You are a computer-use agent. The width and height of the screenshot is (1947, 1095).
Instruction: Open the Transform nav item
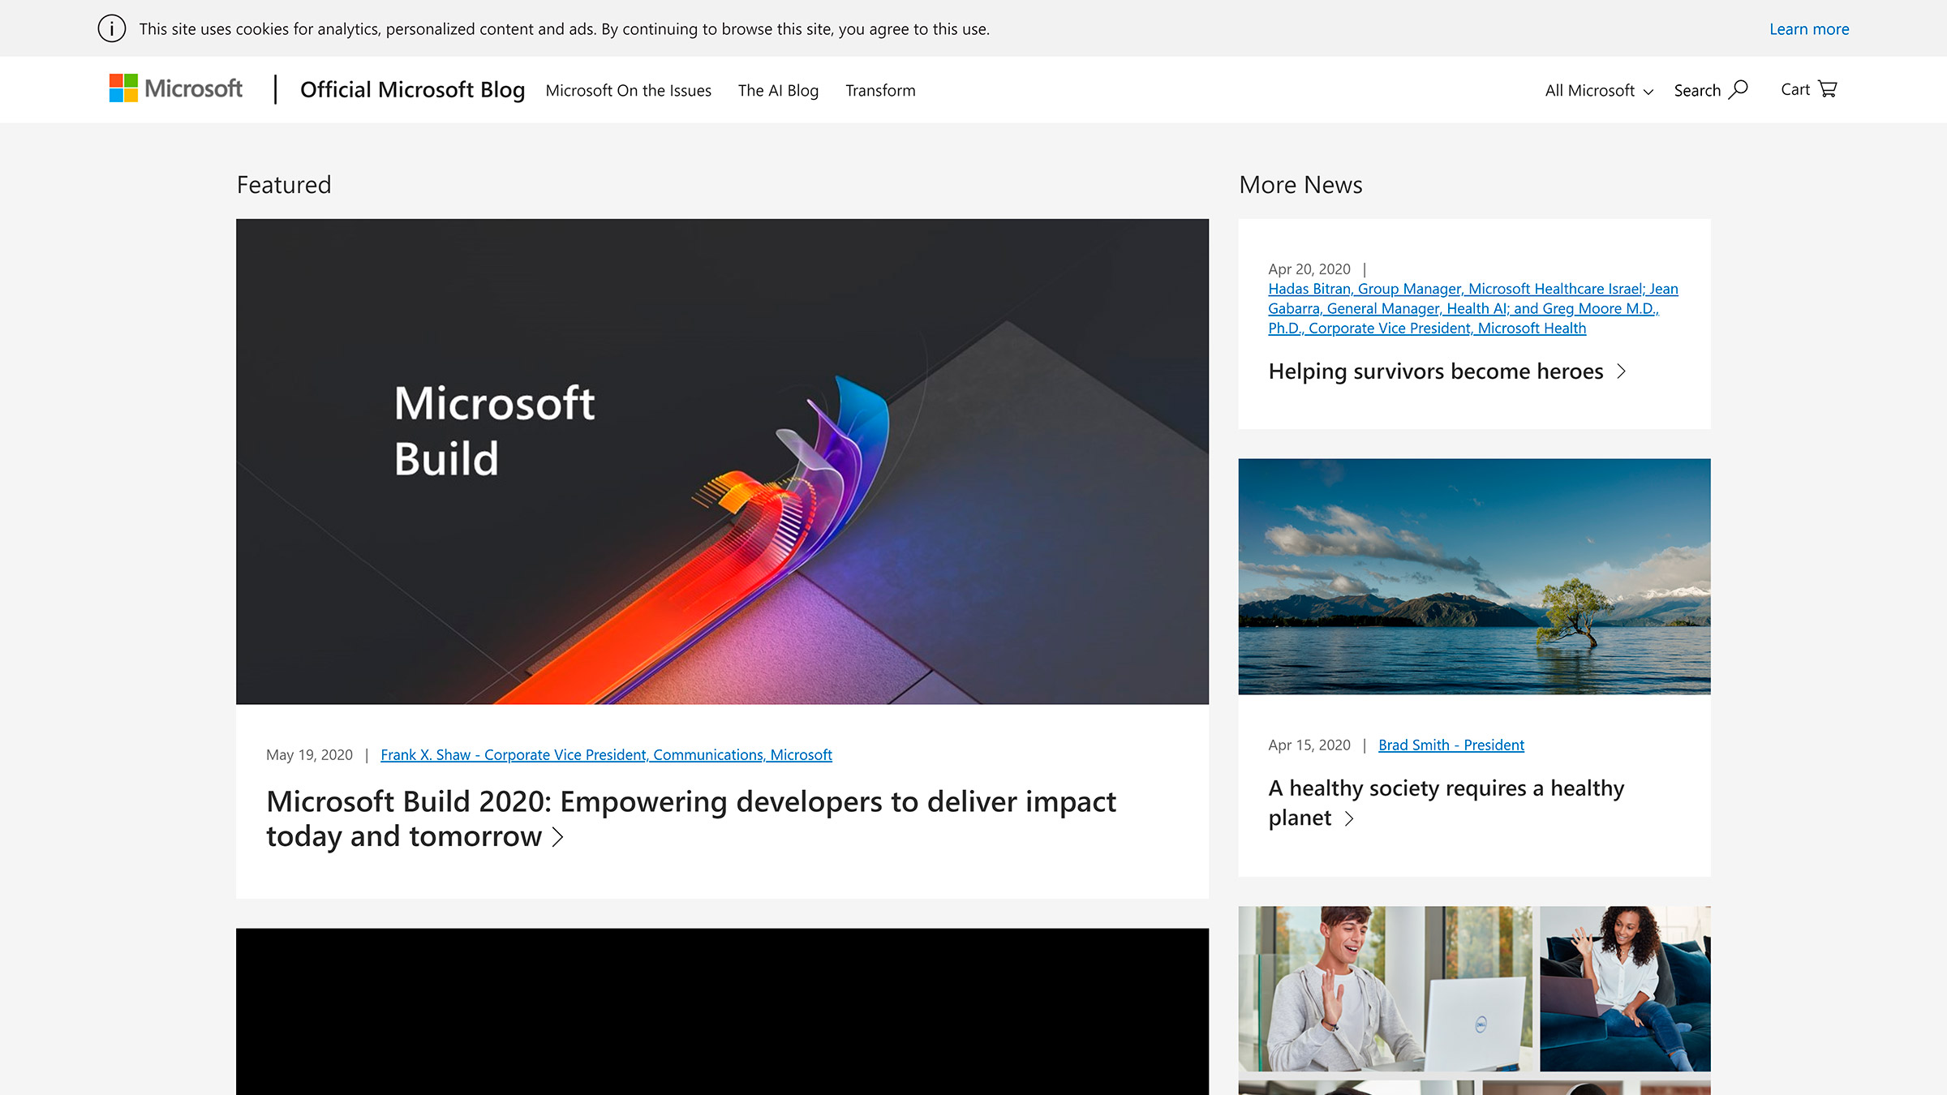(880, 90)
